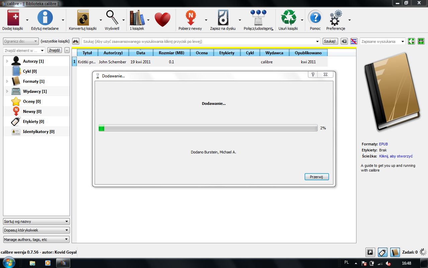Image resolution: width=428 pixels, height=268 pixels.
Task: Sort by Opublikowano column header
Action: (x=308, y=53)
